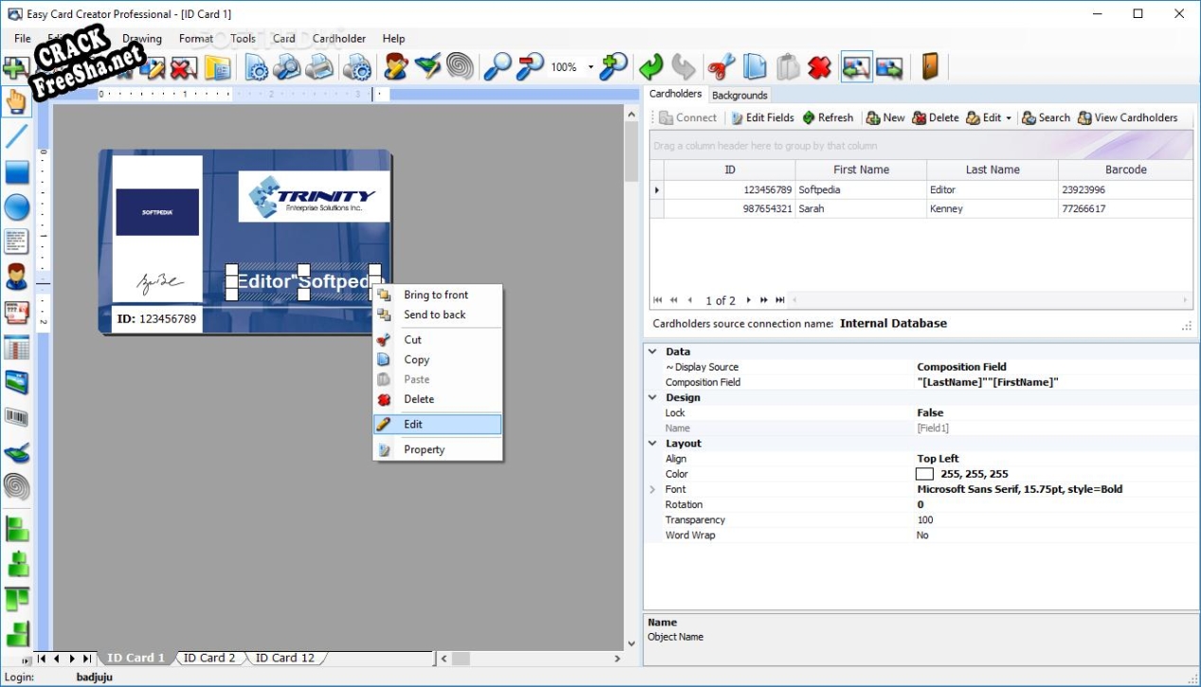The width and height of the screenshot is (1201, 687).
Task: Click the Print icon in top toolbar
Action: pos(319,67)
